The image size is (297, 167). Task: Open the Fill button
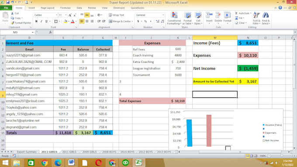click(239, 18)
